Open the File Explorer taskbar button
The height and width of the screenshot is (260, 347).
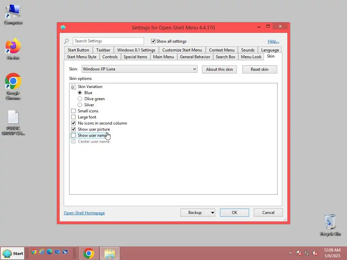click(110, 253)
